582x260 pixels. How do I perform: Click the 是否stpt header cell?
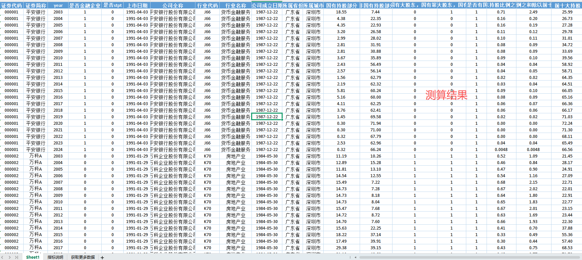112,6
